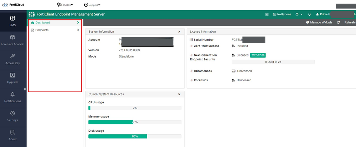
Task: Click the 'Standalone' mode value
Action: (x=126, y=56)
